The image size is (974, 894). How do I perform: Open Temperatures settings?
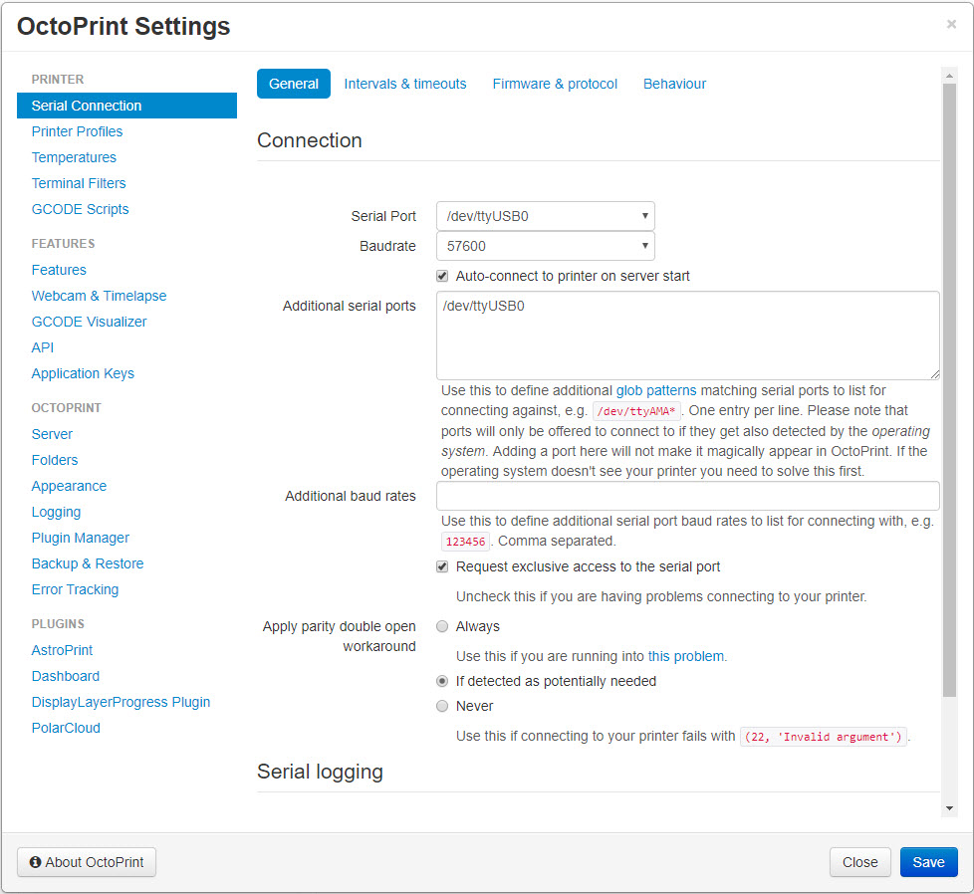point(74,157)
